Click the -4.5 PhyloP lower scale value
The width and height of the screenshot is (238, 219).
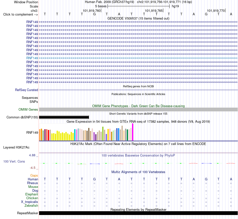(33, 168)
